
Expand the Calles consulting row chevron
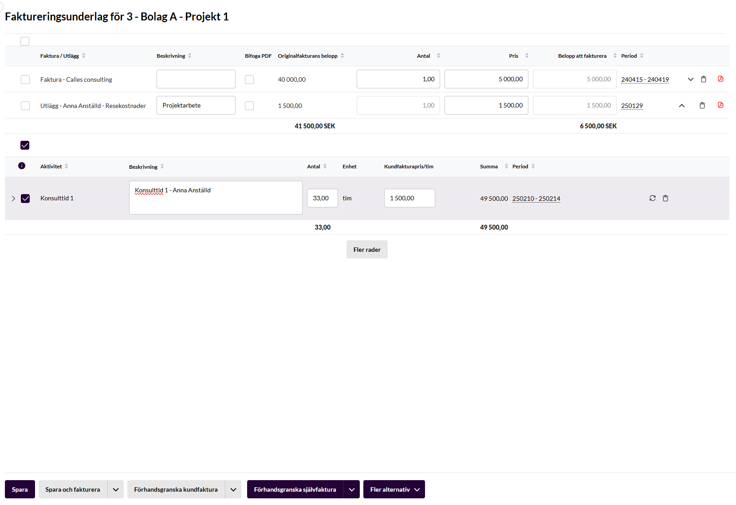691,80
